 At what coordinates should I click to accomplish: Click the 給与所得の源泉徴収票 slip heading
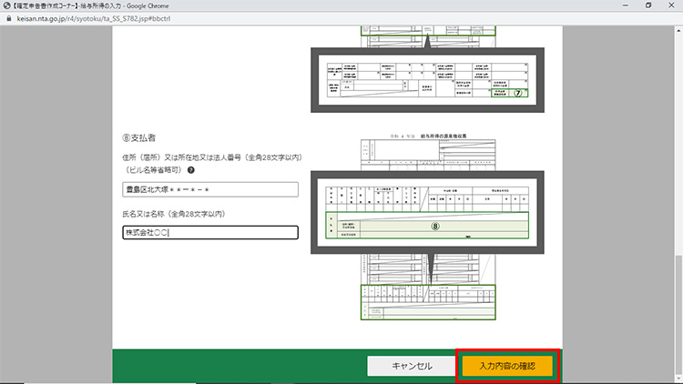426,132
